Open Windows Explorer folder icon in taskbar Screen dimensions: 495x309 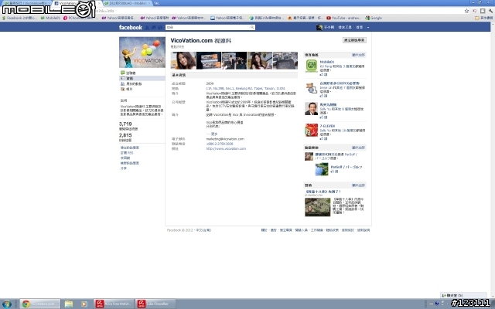[69, 304]
